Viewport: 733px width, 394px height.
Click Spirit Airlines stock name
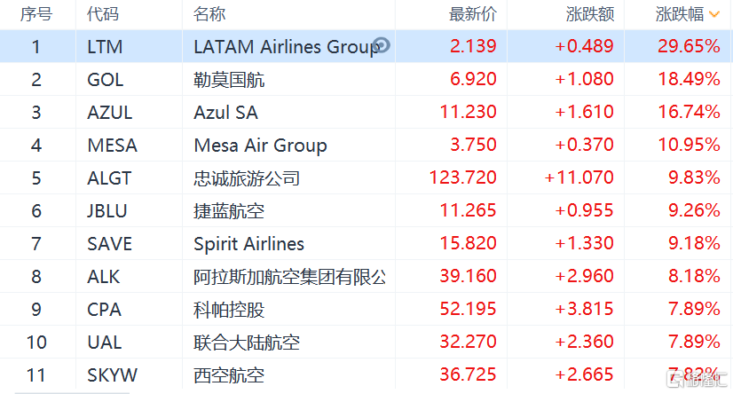[x=248, y=244]
